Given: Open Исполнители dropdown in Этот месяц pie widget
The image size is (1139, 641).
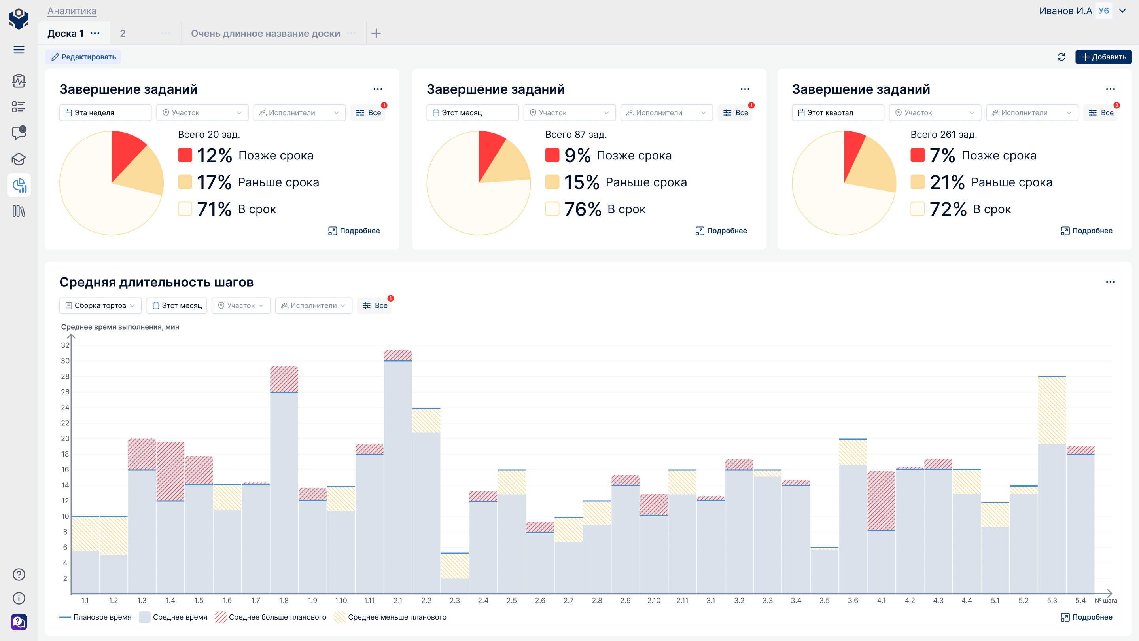Looking at the screenshot, I should pos(667,113).
